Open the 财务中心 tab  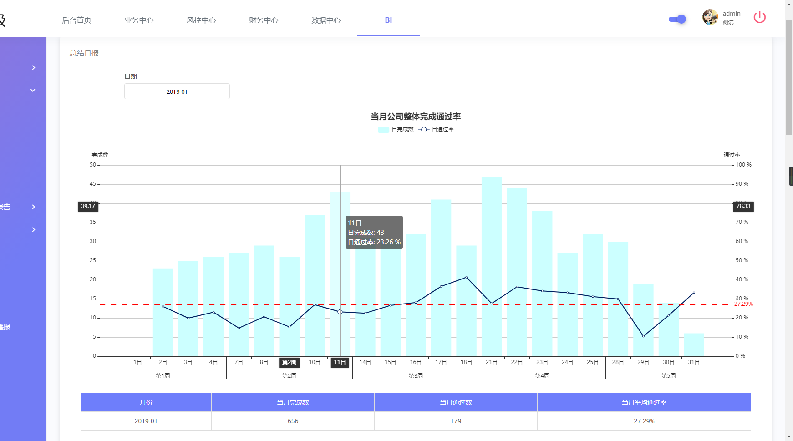pos(264,20)
